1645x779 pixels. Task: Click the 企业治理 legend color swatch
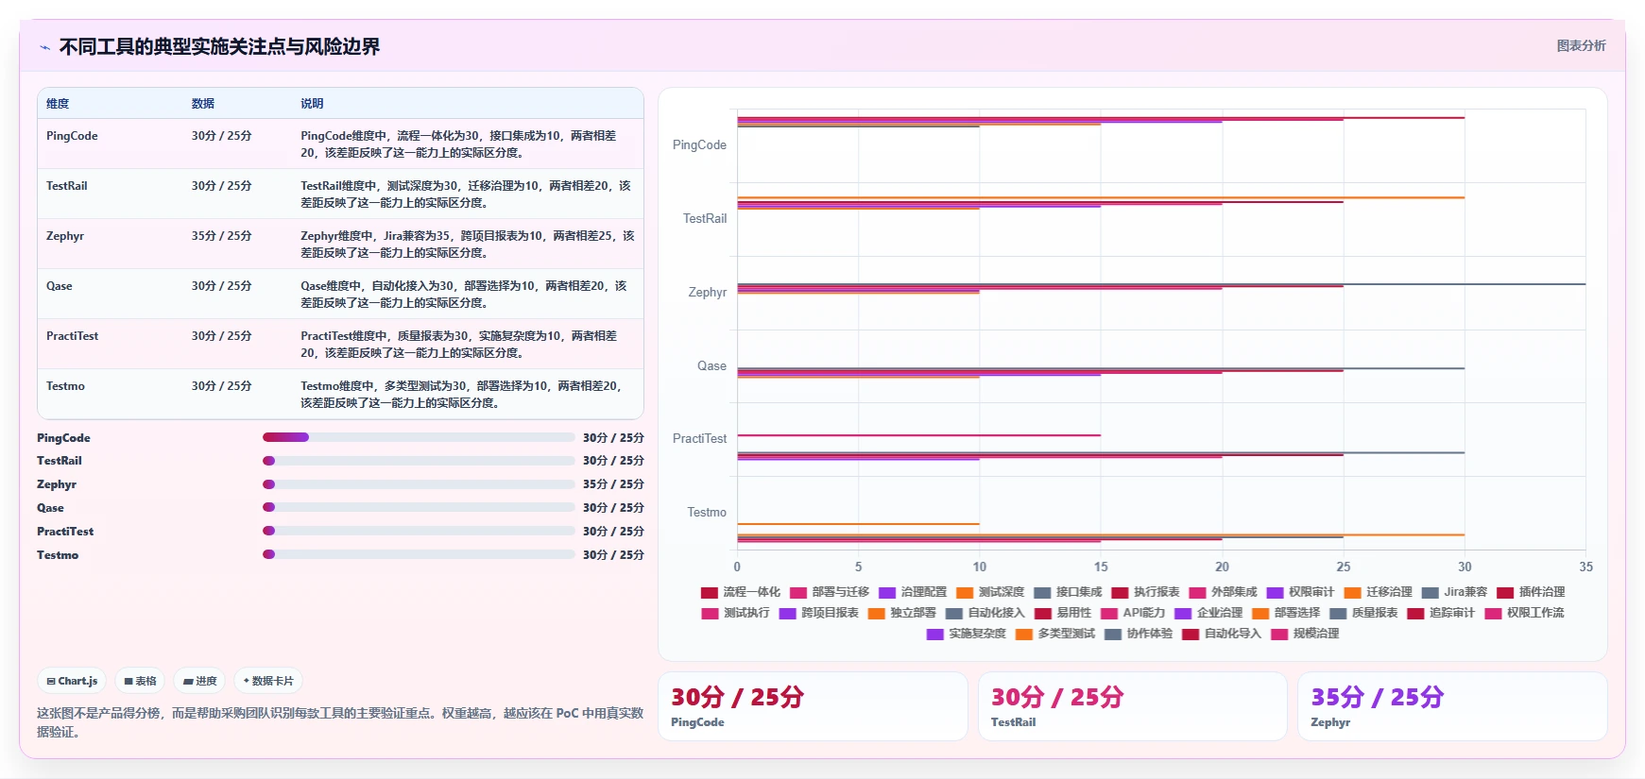tap(1183, 613)
